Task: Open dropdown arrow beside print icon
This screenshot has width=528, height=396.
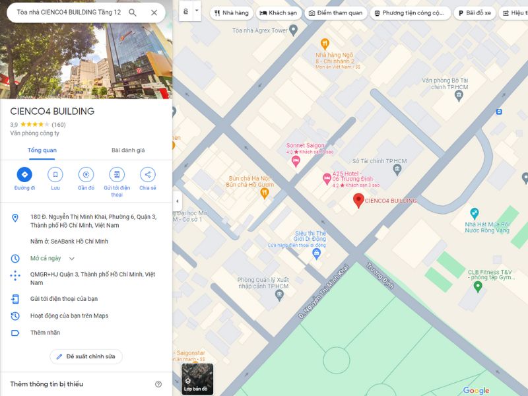Action: (197, 11)
